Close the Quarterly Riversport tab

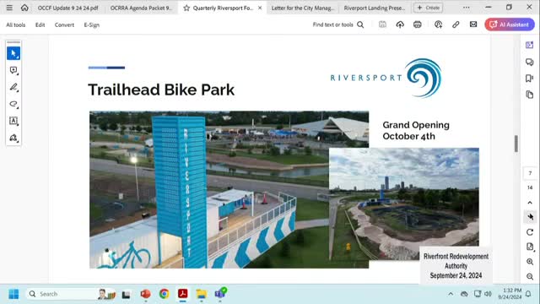260,8
